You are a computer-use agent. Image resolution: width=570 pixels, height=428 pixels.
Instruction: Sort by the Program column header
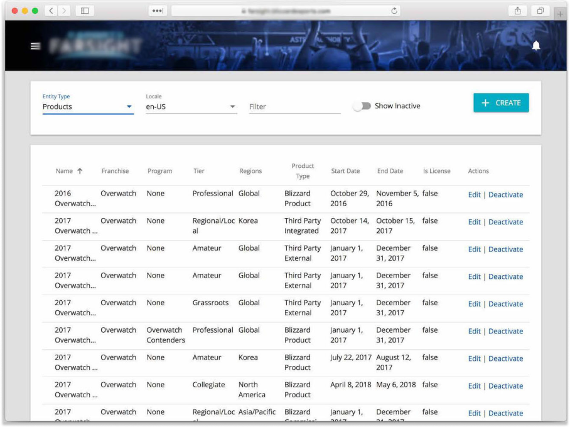click(x=160, y=171)
